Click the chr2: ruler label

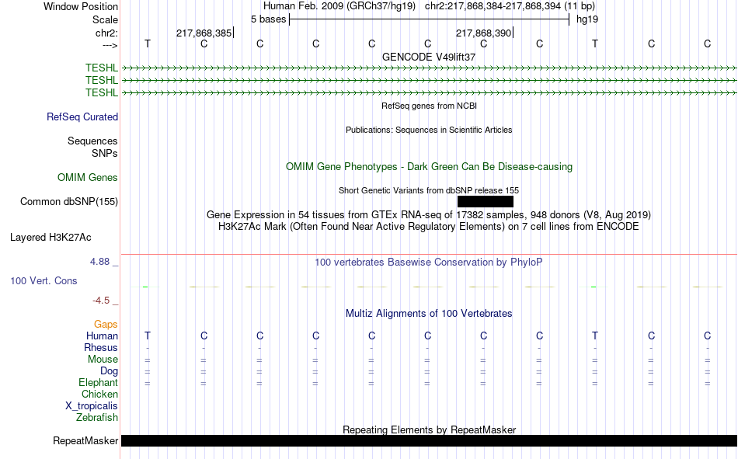106,33
